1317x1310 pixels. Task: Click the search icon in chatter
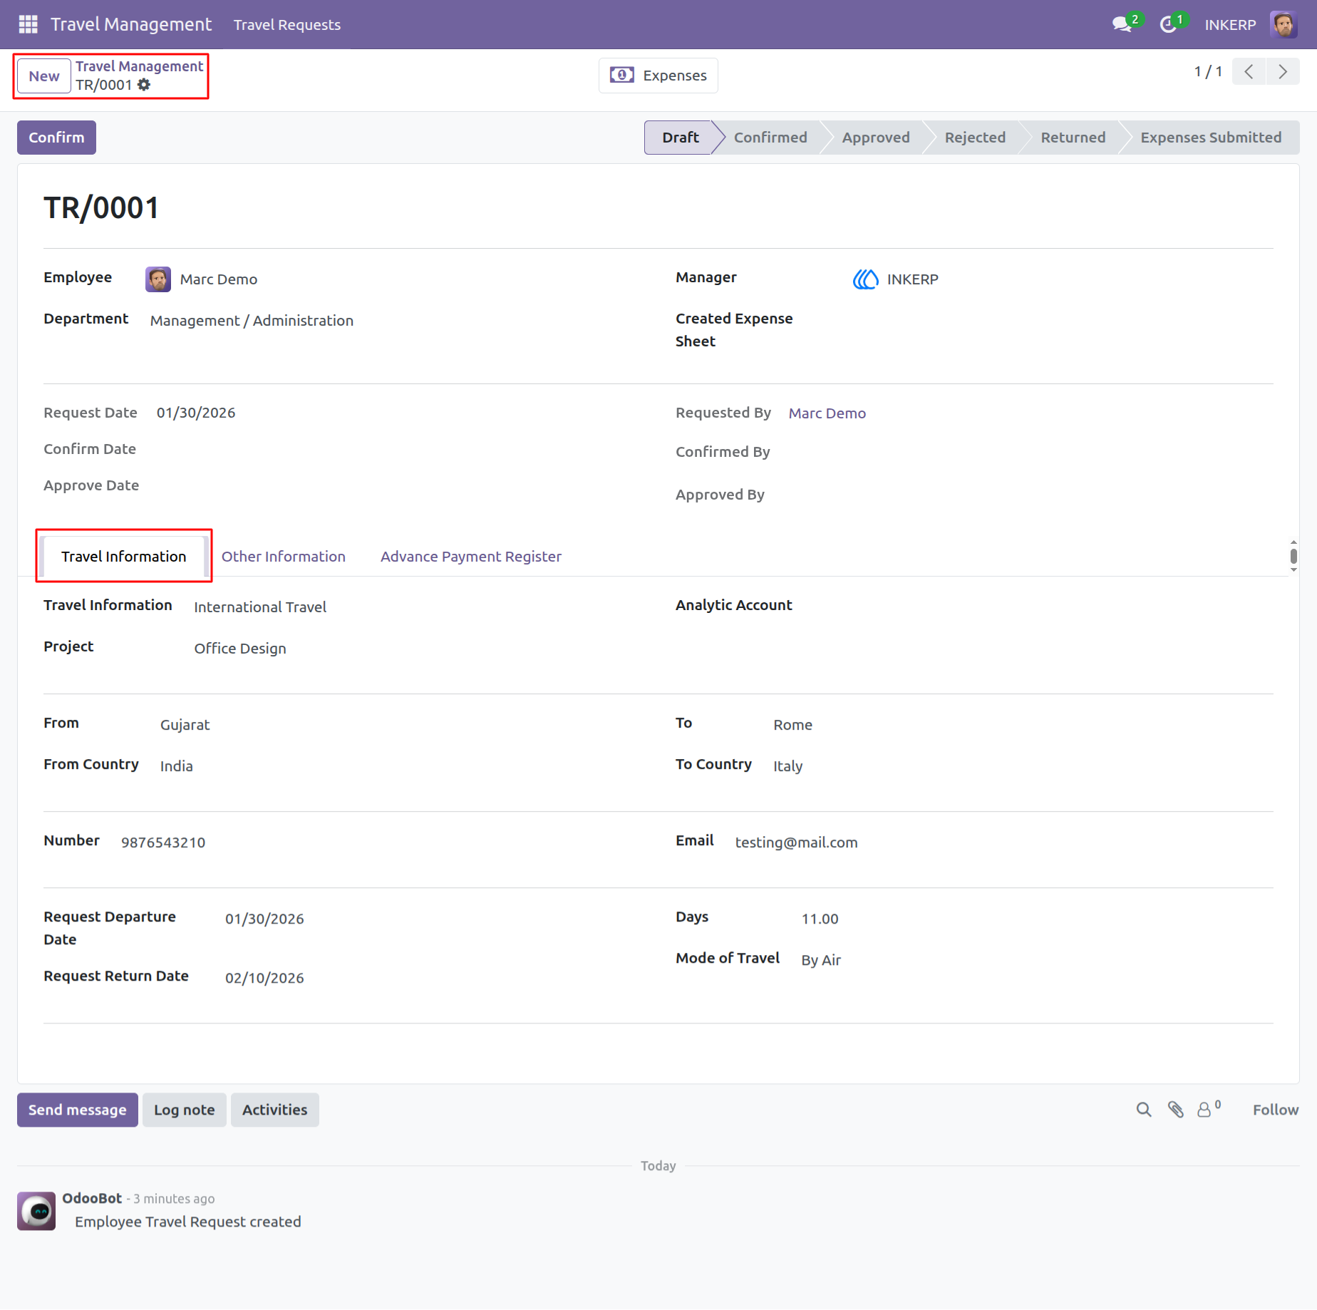point(1144,1110)
